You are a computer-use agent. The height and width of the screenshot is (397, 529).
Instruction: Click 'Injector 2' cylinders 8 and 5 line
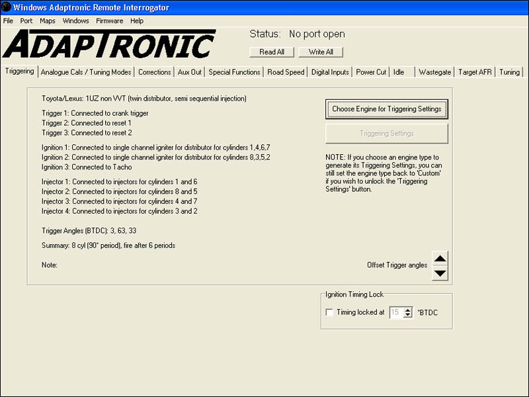tap(120, 191)
